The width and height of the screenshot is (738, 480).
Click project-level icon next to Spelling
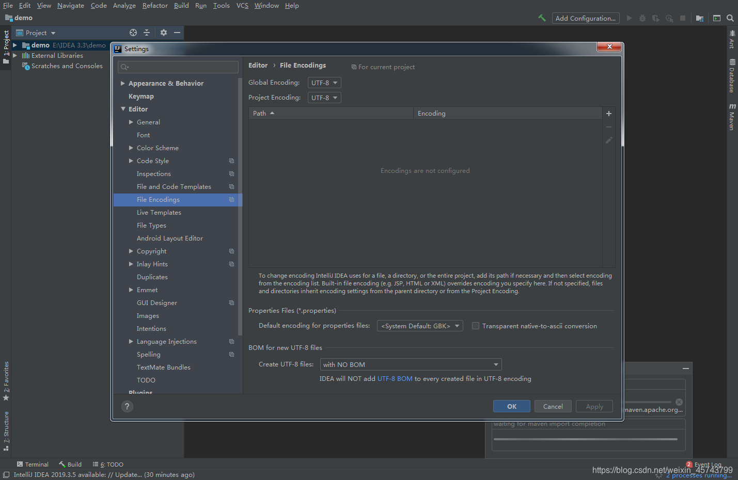click(x=231, y=355)
